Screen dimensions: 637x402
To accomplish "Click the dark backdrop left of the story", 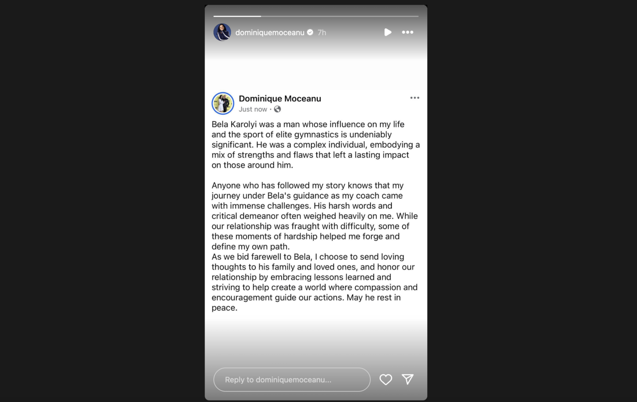I will (102, 201).
